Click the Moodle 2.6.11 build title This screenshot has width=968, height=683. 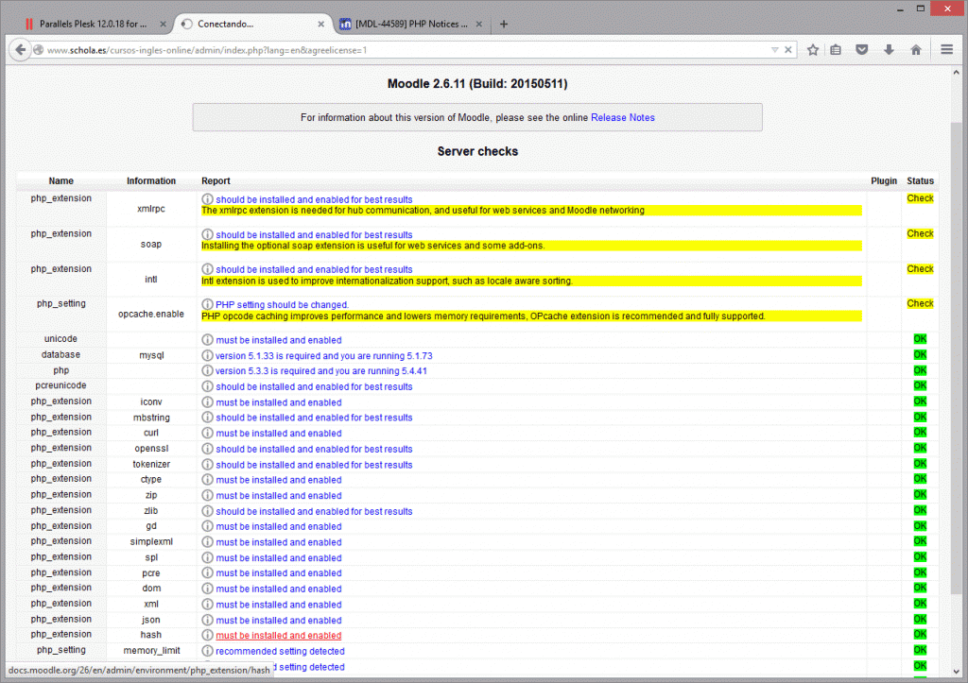pyautogui.click(x=477, y=84)
